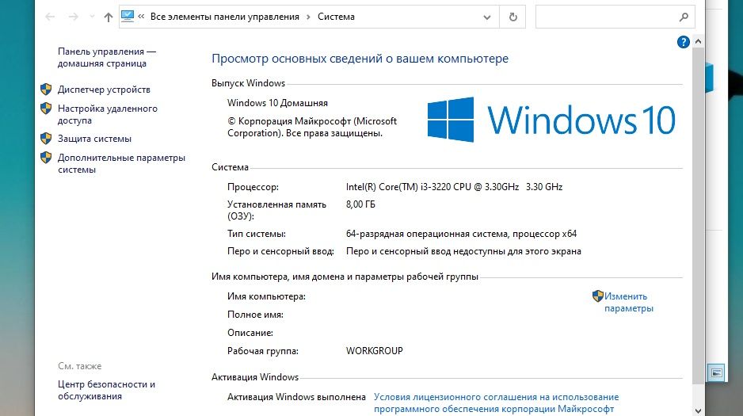
Task: Open Диспетчер устройств link
Action: coord(104,90)
